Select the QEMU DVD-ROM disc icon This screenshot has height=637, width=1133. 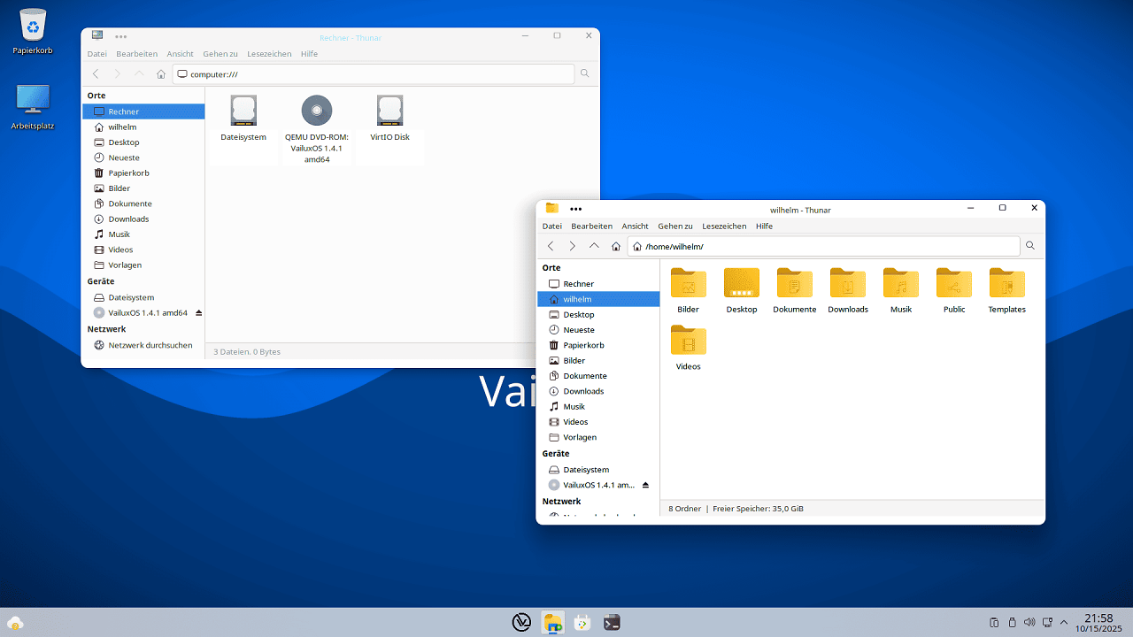click(317, 111)
